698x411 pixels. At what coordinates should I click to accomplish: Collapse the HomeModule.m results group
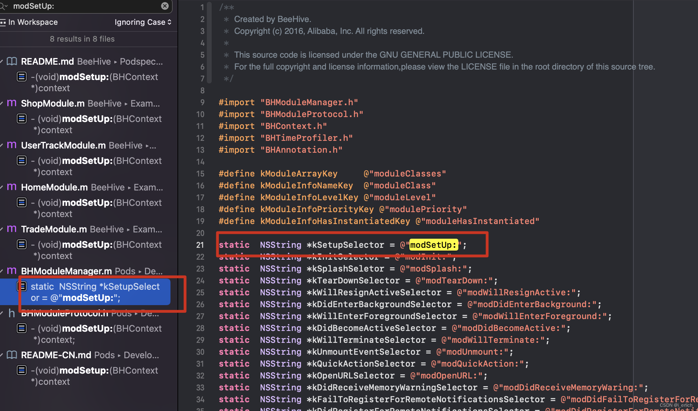coord(2,187)
